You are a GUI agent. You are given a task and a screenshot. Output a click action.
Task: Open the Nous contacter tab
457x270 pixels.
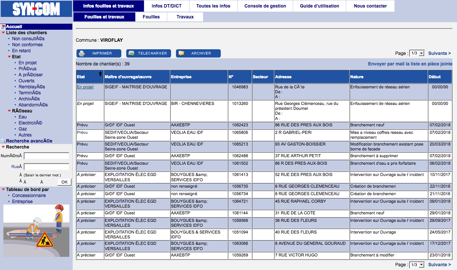[370, 6]
